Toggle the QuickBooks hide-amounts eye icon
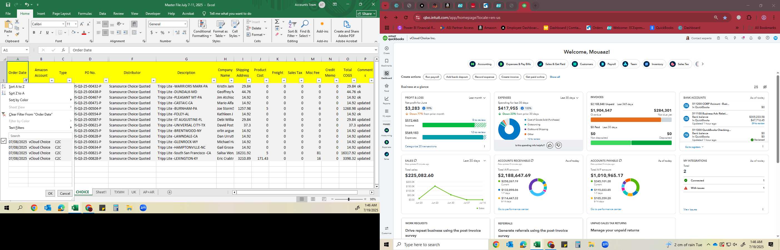Viewport: 780px width, 250px height. coord(765,87)
